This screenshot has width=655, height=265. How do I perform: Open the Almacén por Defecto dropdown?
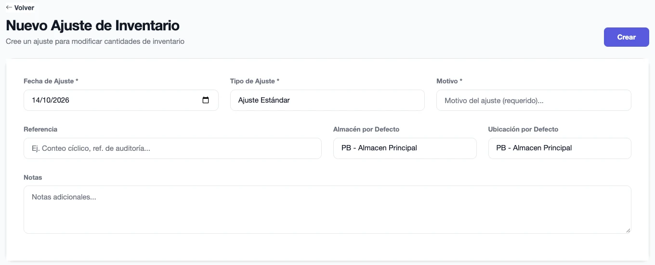(405, 148)
